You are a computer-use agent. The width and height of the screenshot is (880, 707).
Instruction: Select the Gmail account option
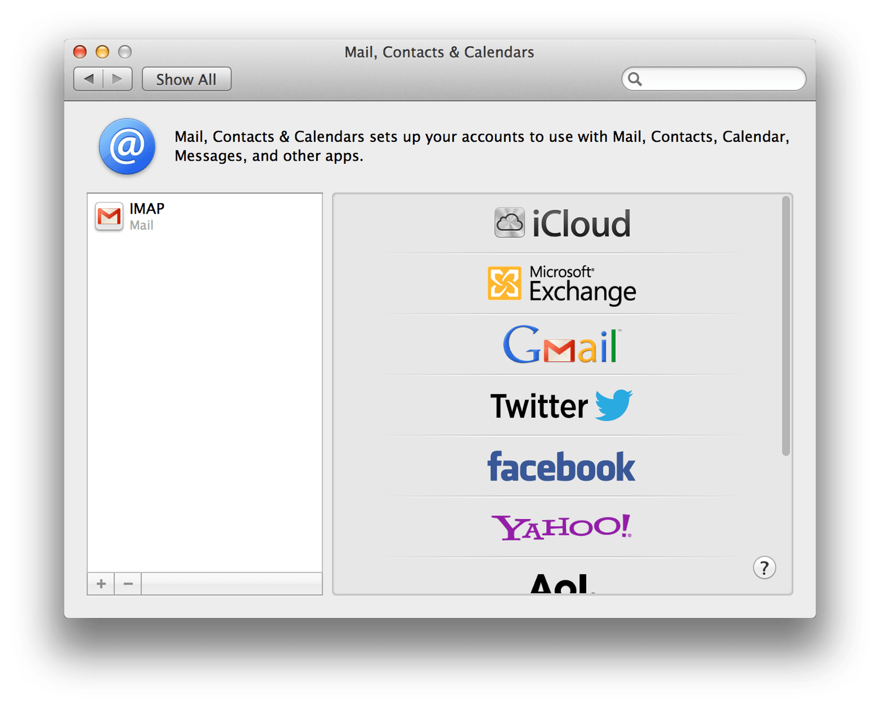point(562,344)
